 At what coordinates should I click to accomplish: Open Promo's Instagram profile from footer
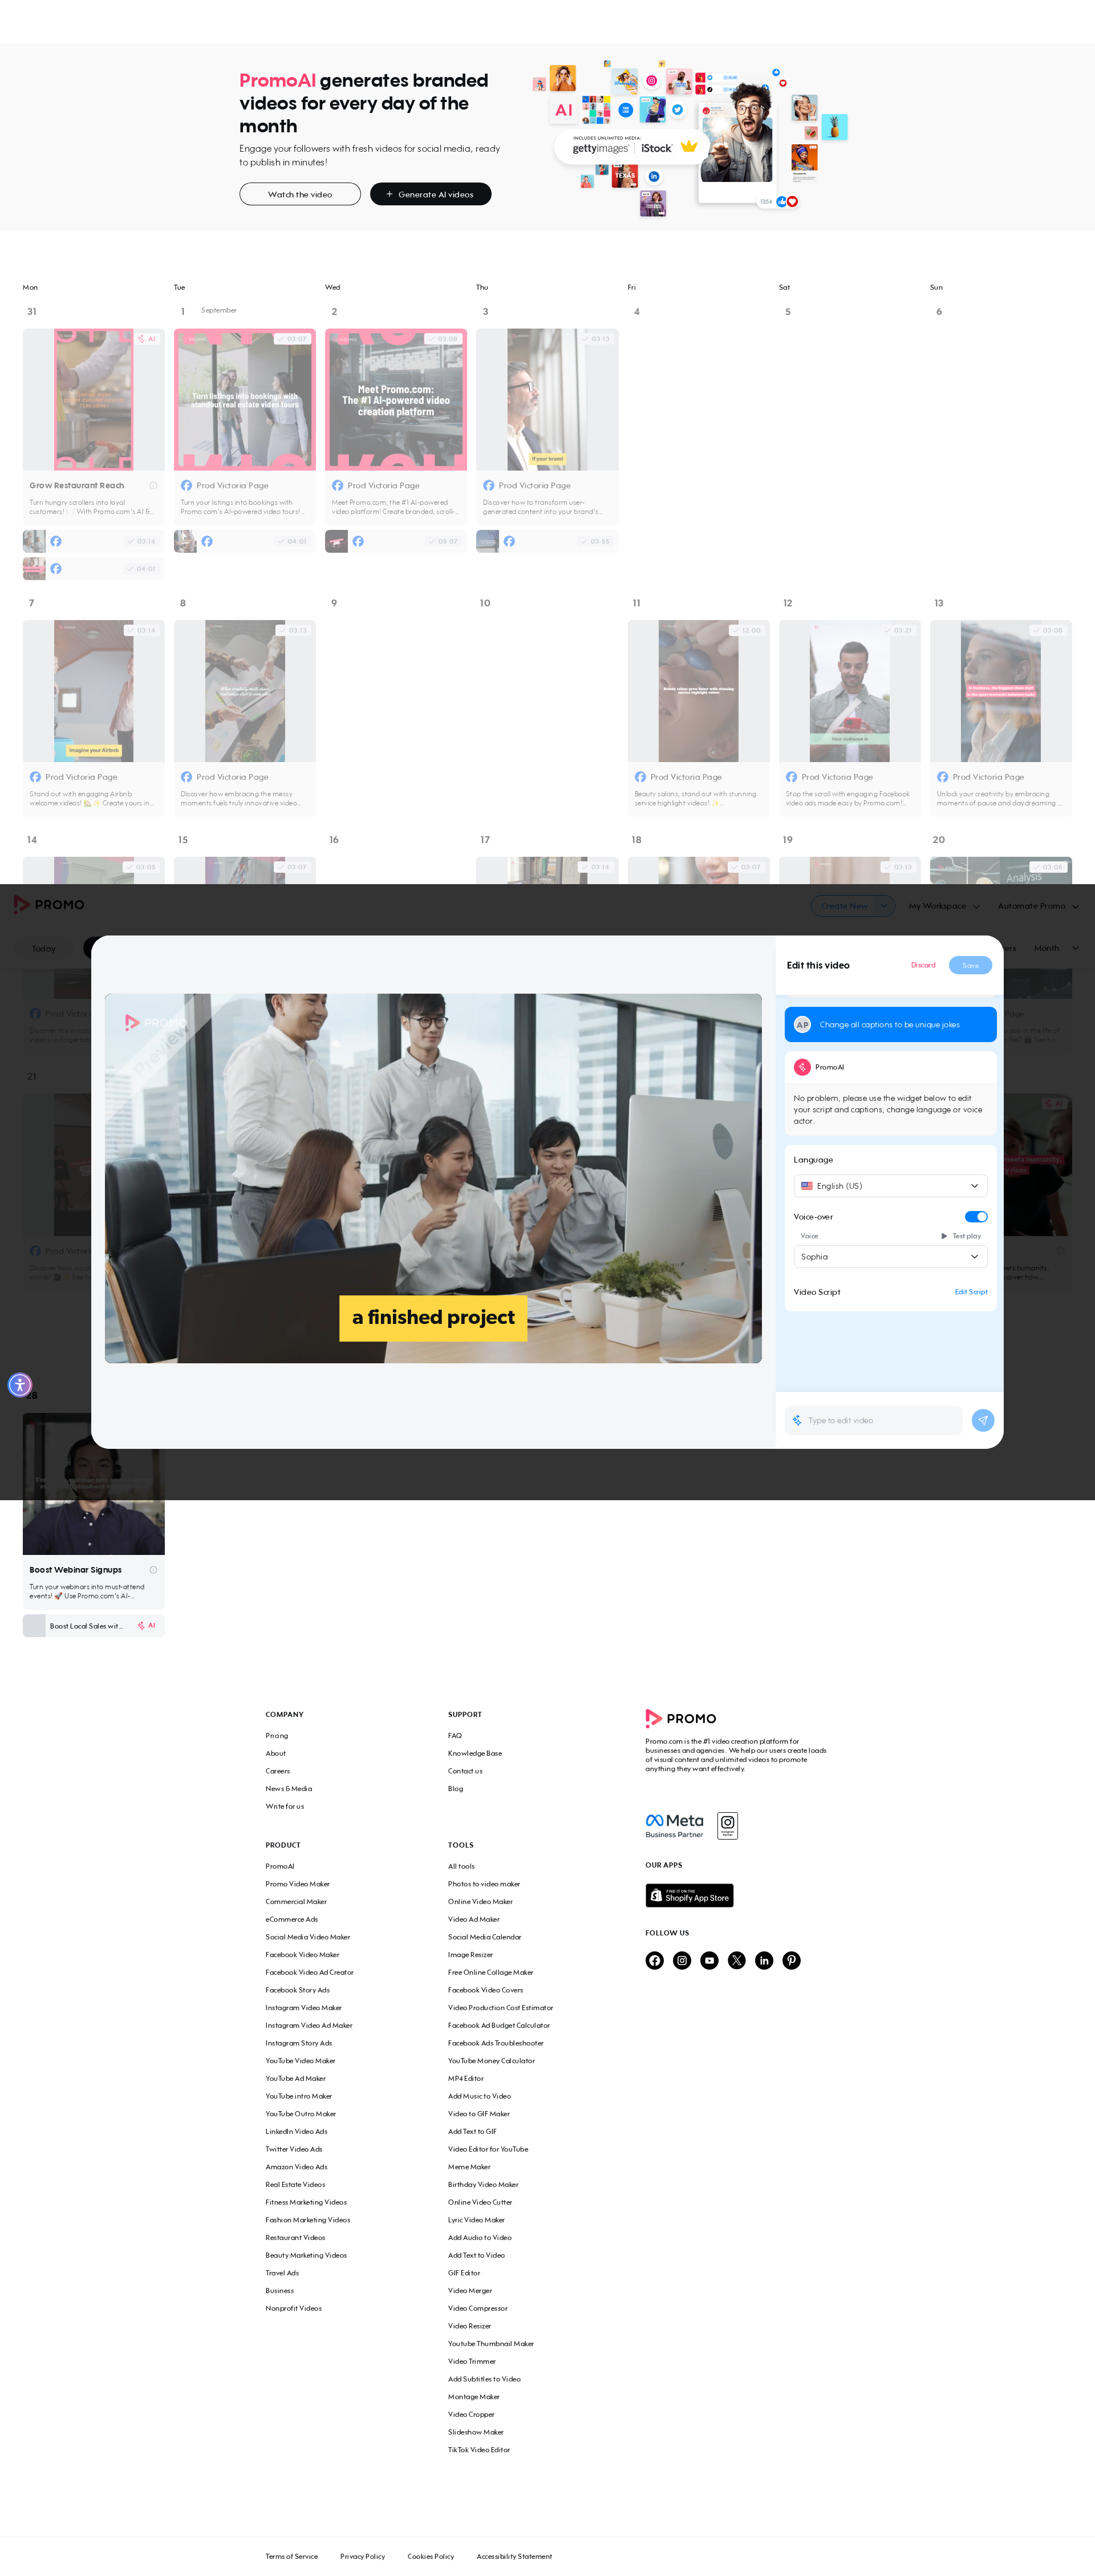(682, 1960)
